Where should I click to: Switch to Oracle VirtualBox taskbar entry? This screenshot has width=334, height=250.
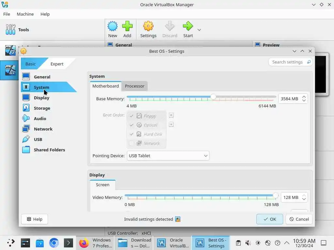pos(173,243)
